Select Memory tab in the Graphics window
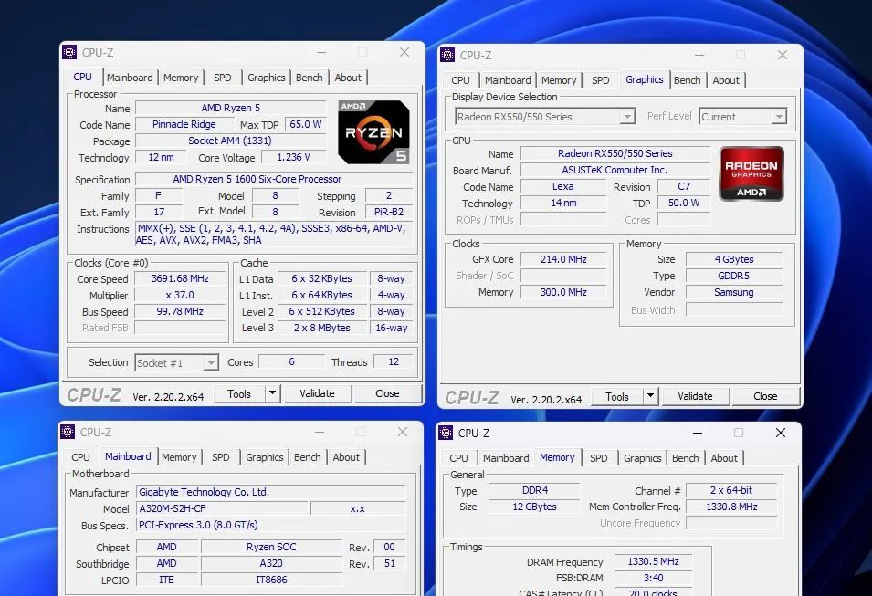This screenshot has height=596, width=872. (559, 80)
